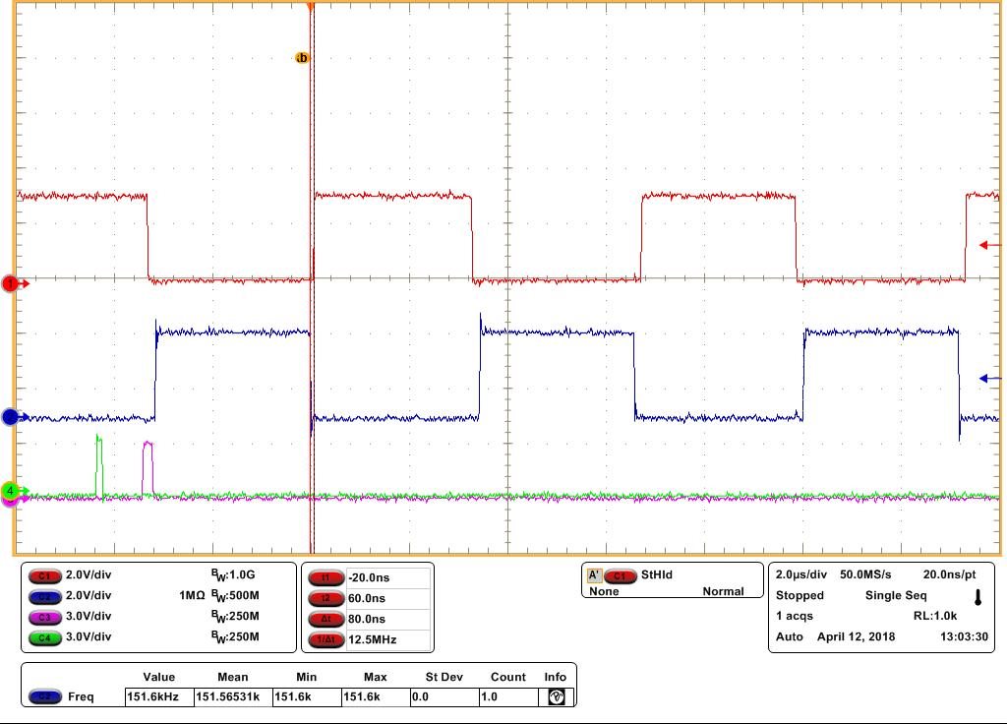Click the red C1 channel badge
The width and height of the screenshot is (1007, 724).
pyautogui.click(x=44, y=575)
